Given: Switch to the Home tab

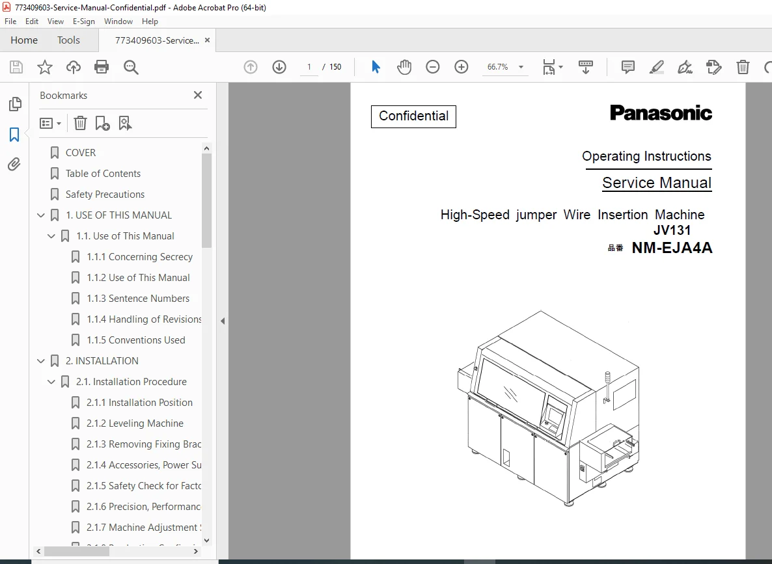Looking at the screenshot, I should pos(24,40).
